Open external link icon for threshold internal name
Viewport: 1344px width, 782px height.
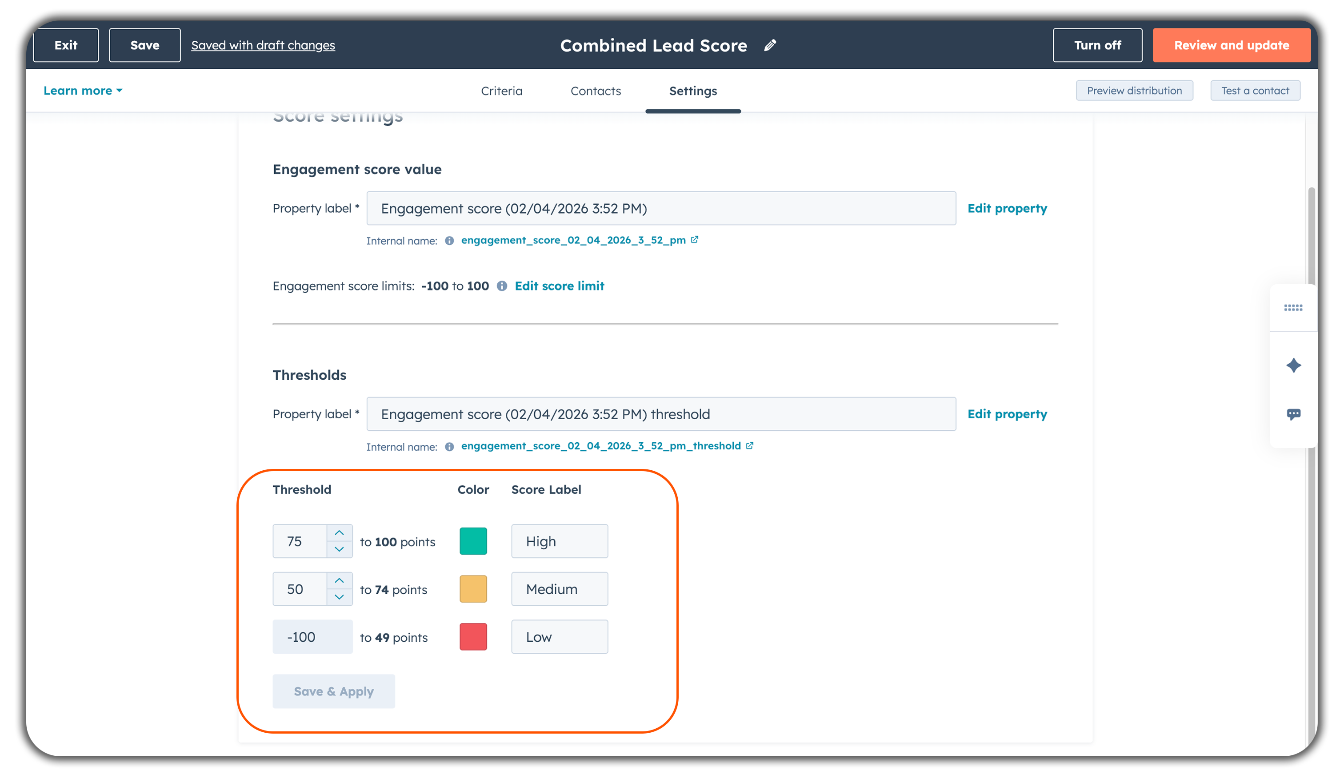tap(749, 445)
